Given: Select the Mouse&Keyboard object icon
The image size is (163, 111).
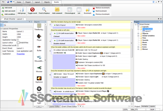Looking at the screenshot, I should click(39, 57).
